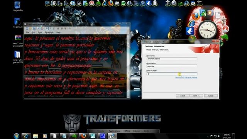Click the Back button in Nero wizard
The width and height of the screenshot is (247, 139).
click(x=183, y=96)
